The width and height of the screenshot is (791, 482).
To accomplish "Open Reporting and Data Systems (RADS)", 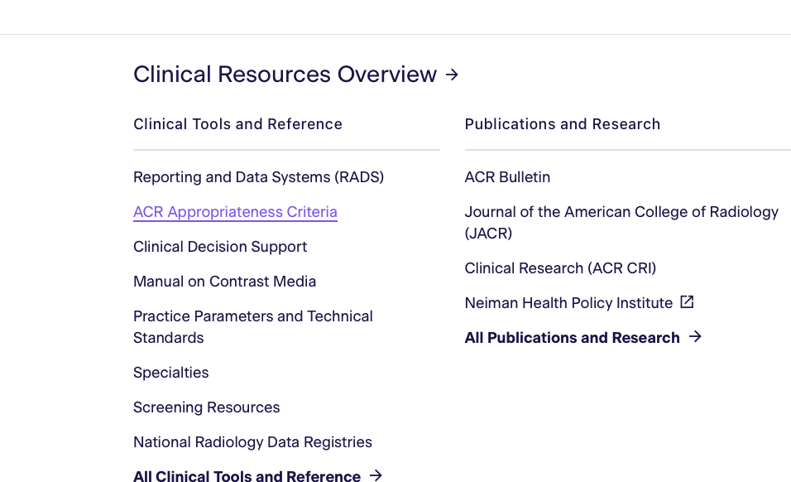I will click(x=258, y=177).
